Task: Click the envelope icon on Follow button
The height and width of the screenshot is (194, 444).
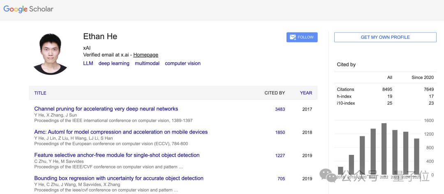Action: pos(293,37)
